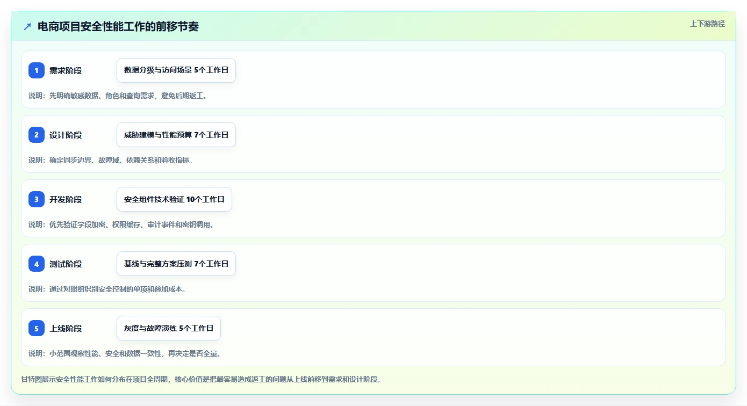Click the note 先明确敏感数据、角色和查询需求
Image resolution: width=747 pixels, height=406 pixels.
tap(118, 96)
